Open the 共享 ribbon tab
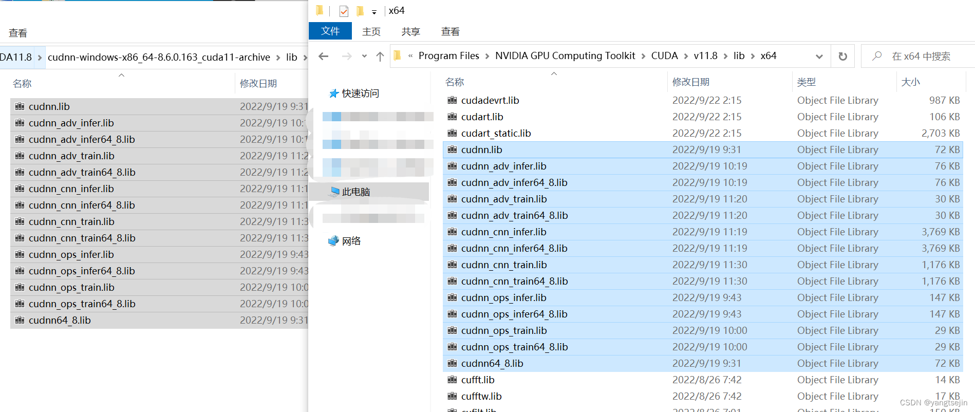The image size is (975, 412). point(411,31)
